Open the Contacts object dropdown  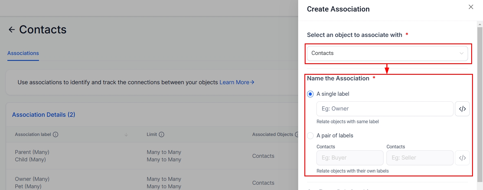tap(384, 53)
